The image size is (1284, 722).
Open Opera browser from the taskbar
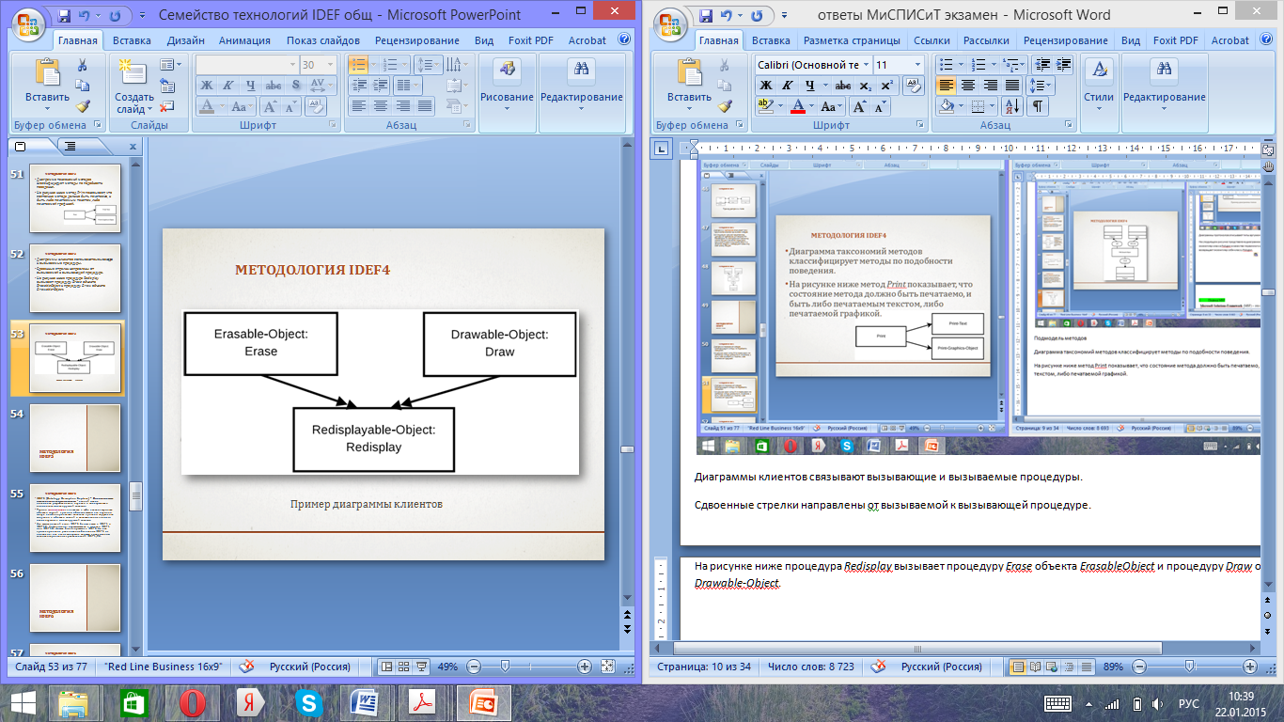click(193, 702)
